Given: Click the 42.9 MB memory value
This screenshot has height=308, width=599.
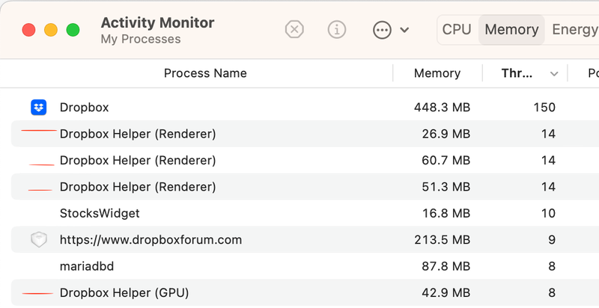Looking at the screenshot, I should [x=446, y=293].
